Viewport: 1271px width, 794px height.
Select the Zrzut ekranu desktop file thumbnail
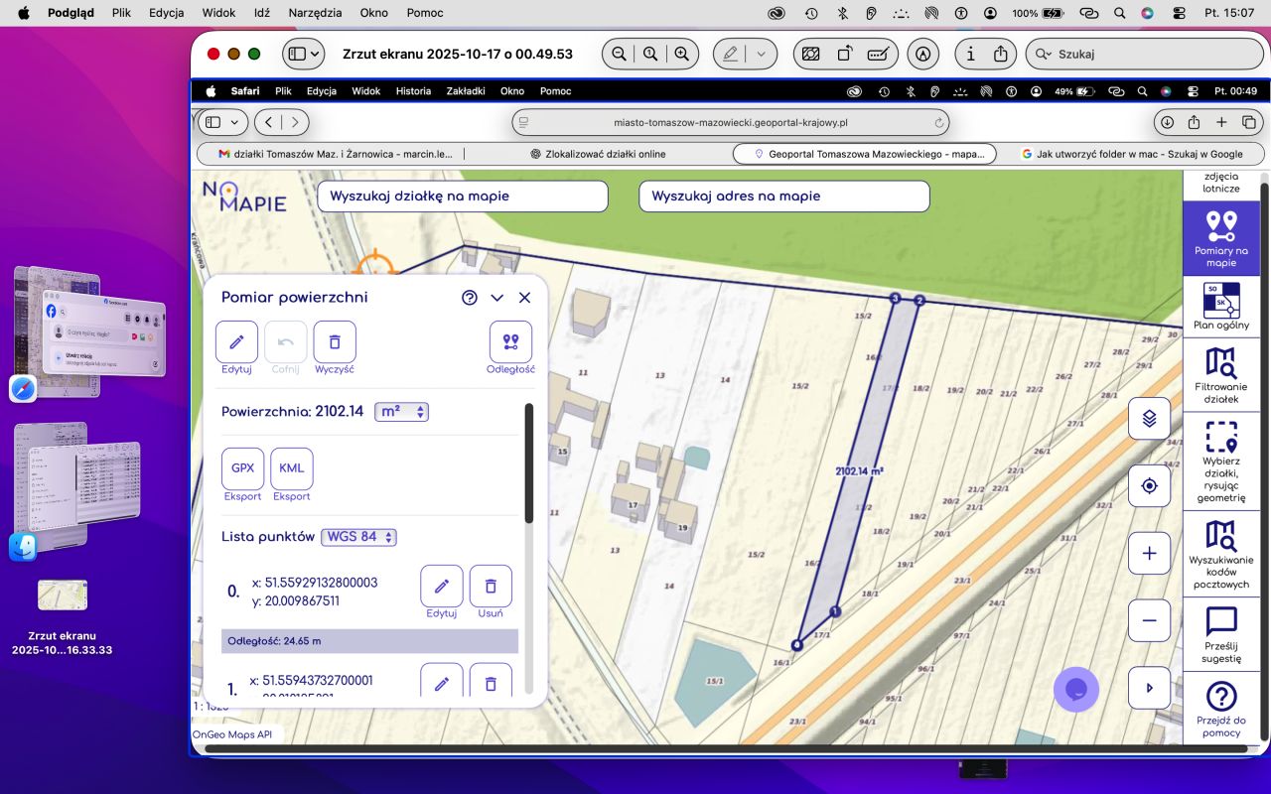pos(62,595)
